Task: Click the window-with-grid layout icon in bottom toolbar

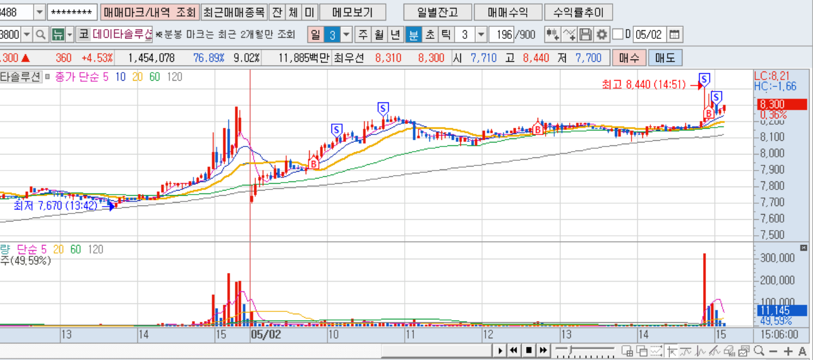Action: [627, 351]
